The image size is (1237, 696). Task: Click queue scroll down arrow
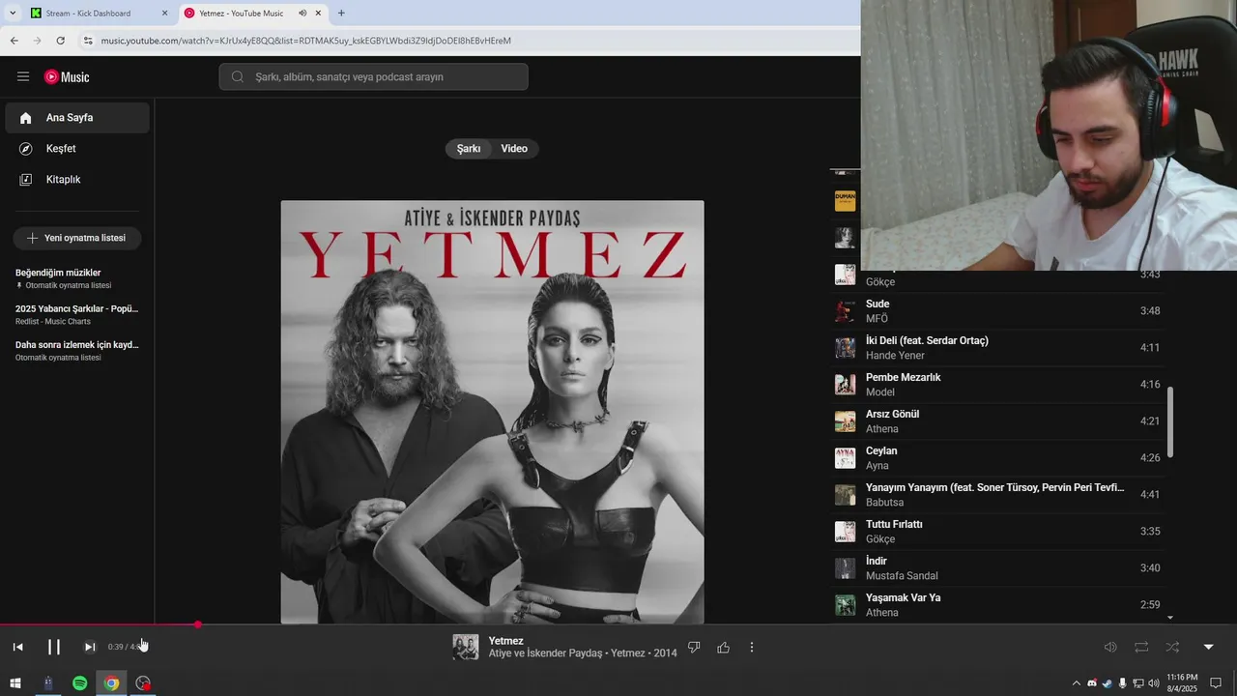pos(1170,617)
